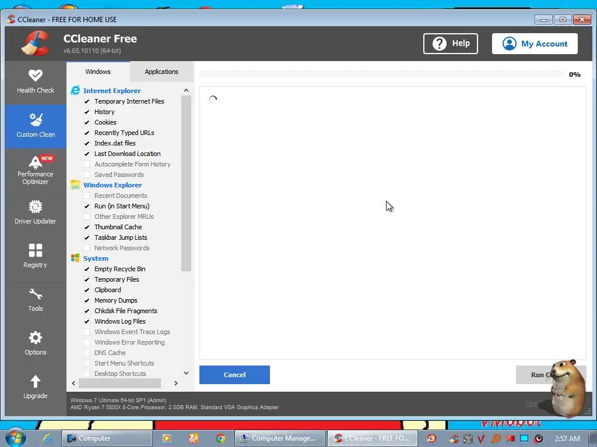The height and width of the screenshot is (447, 597).
Task: Click the speaker-like tray icon
Action: coord(538,438)
